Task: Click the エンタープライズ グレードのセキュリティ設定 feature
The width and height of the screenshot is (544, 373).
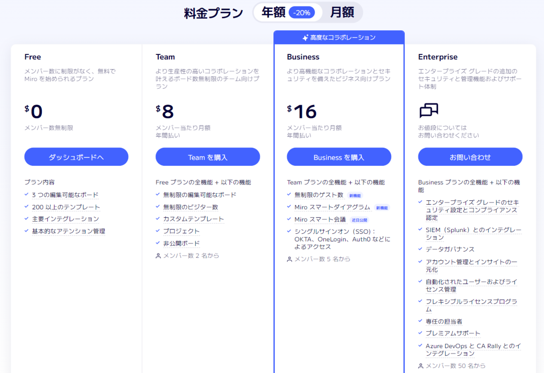Action: click(471, 210)
